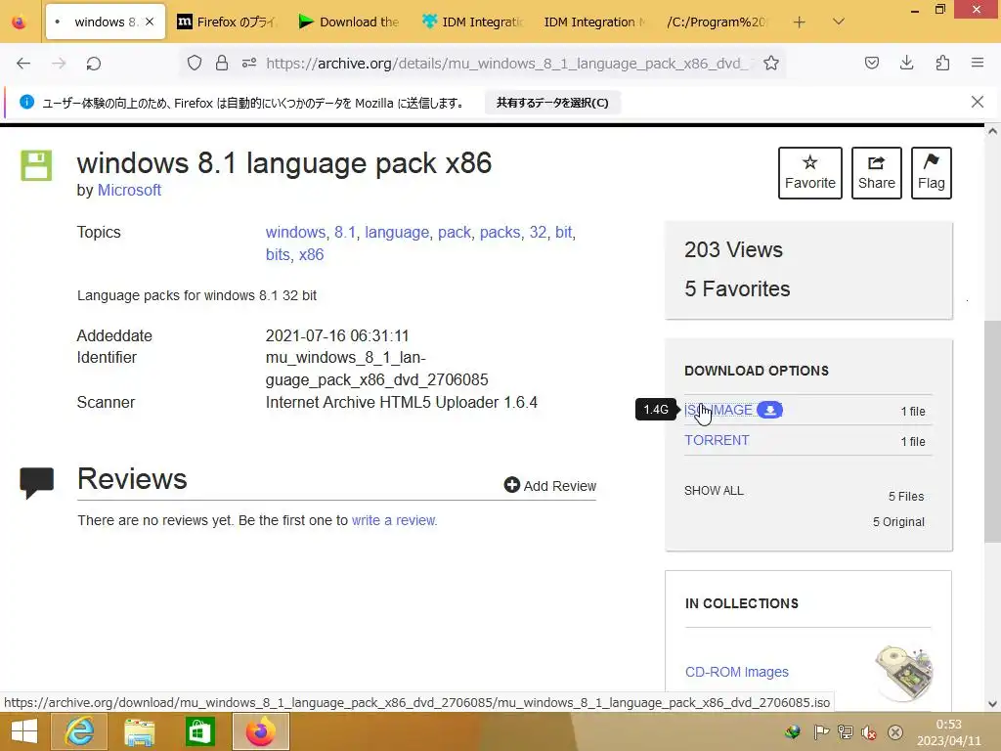Click the 5 Original count text
This screenshot has width=1001, height=751.
[898, 522]
